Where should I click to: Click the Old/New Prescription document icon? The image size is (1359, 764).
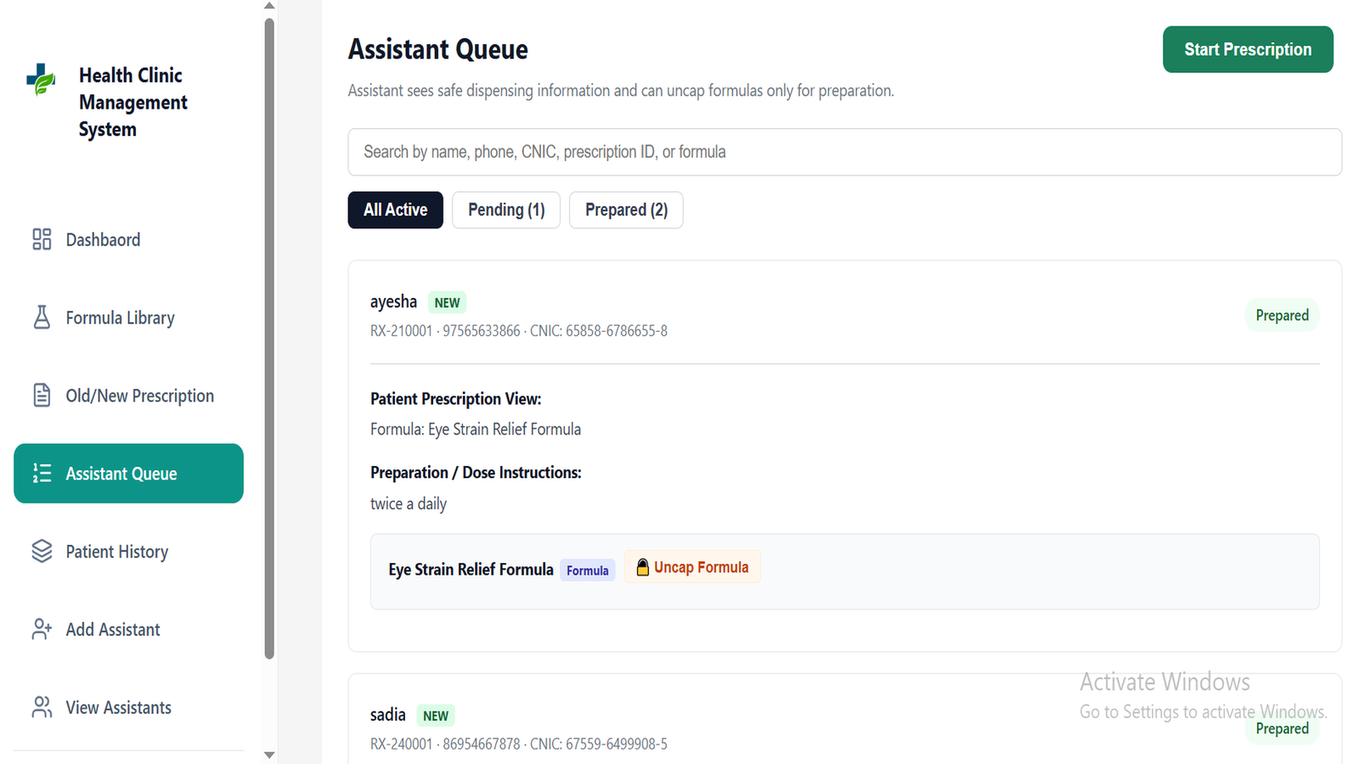[x=42, y=396]
